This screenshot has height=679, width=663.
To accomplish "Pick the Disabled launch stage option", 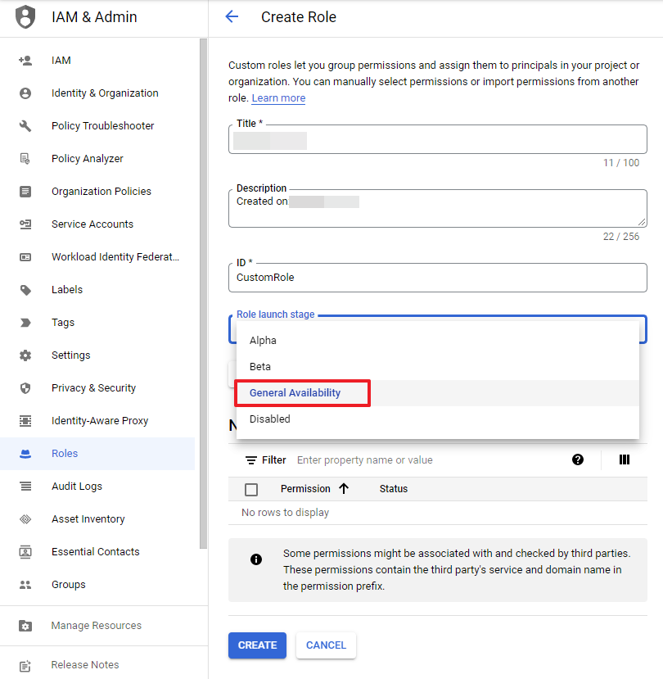I will click(270, 419).
